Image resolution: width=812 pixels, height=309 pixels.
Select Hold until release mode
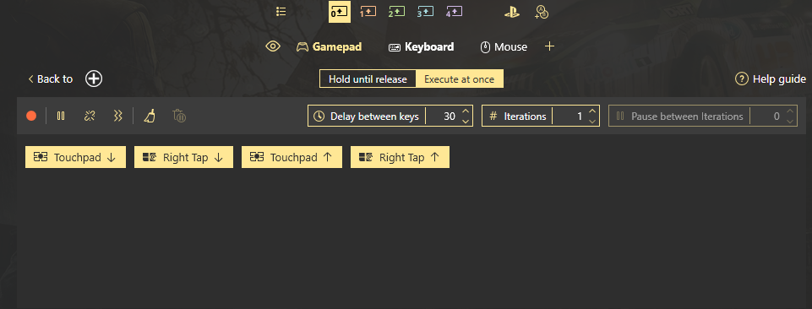click(368, 79)
